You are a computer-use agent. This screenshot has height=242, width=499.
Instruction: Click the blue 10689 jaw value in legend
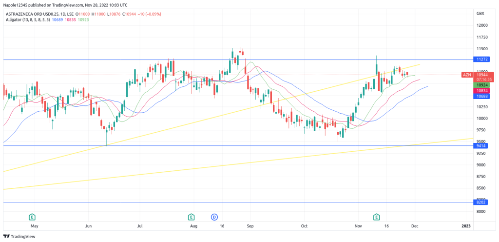click(x=57, y=20)
